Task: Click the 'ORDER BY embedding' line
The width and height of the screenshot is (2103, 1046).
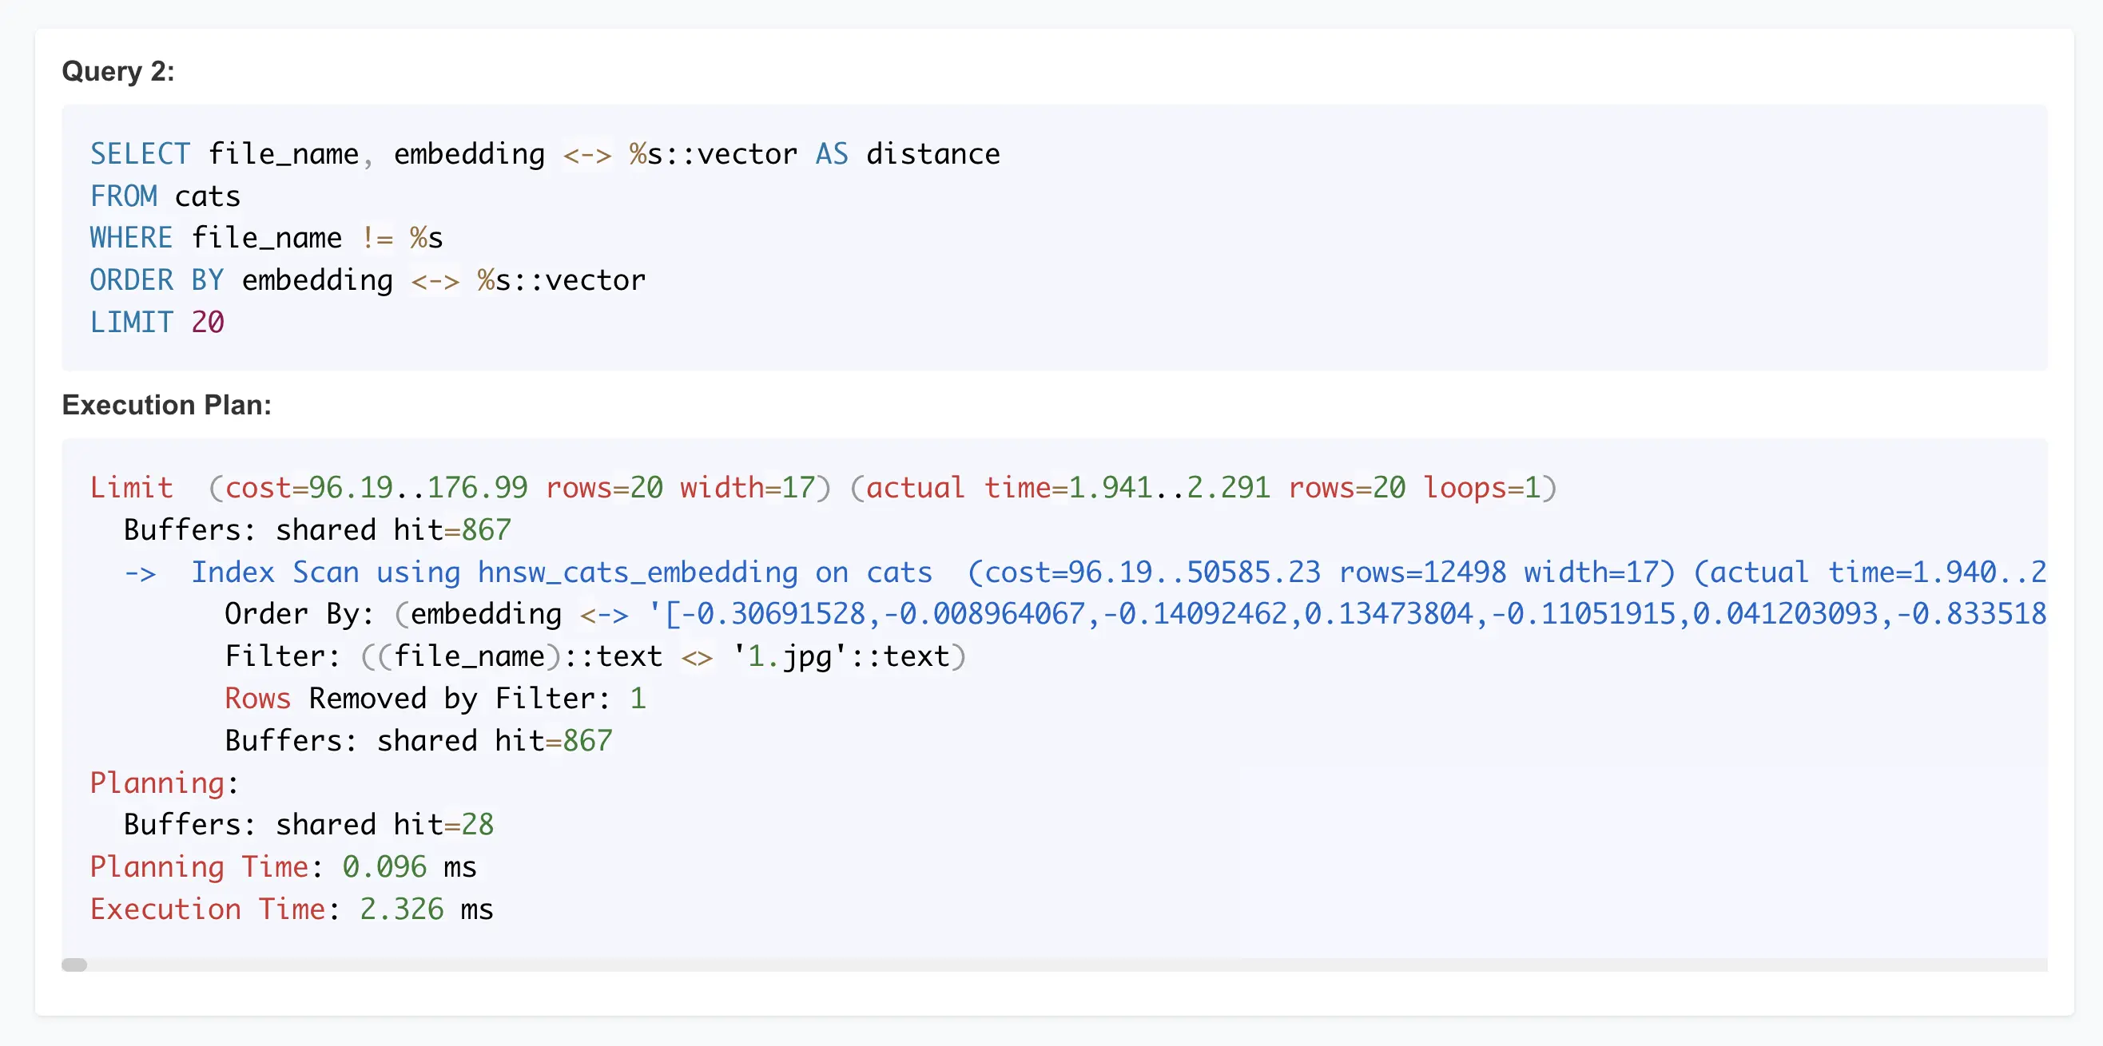Action: (368, 279)
